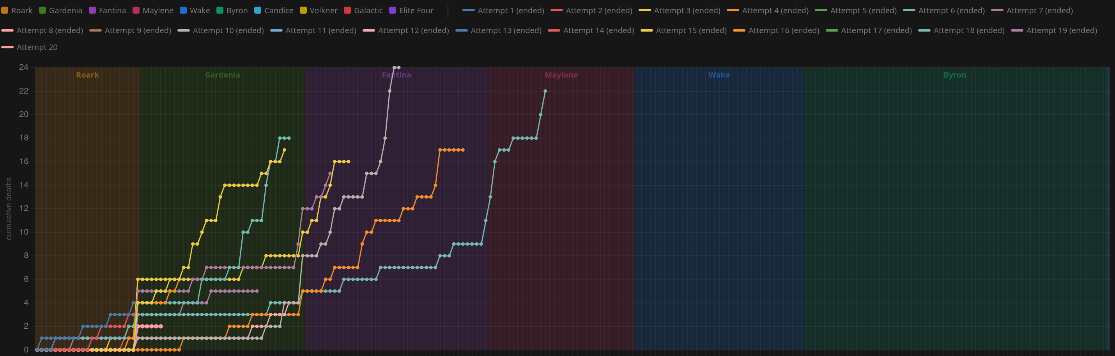Toggle the Gardenia legend entry
The width and height of the screenshot is (1115, 356).
[60, 11]
